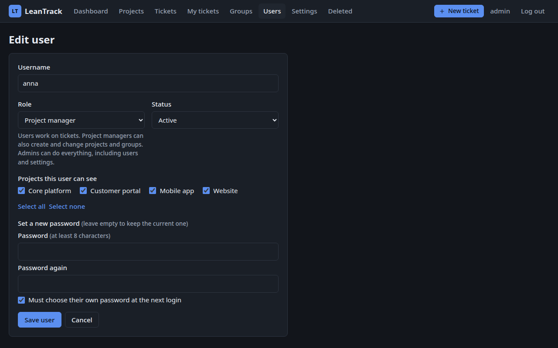Log out of LeanTrack

tap(533, 11)
